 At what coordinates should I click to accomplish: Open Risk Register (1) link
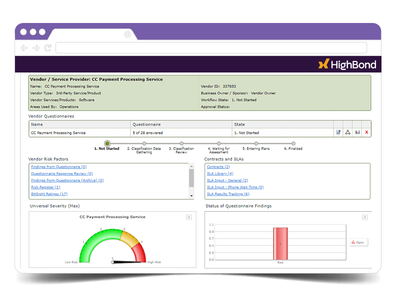pos(45,187)
